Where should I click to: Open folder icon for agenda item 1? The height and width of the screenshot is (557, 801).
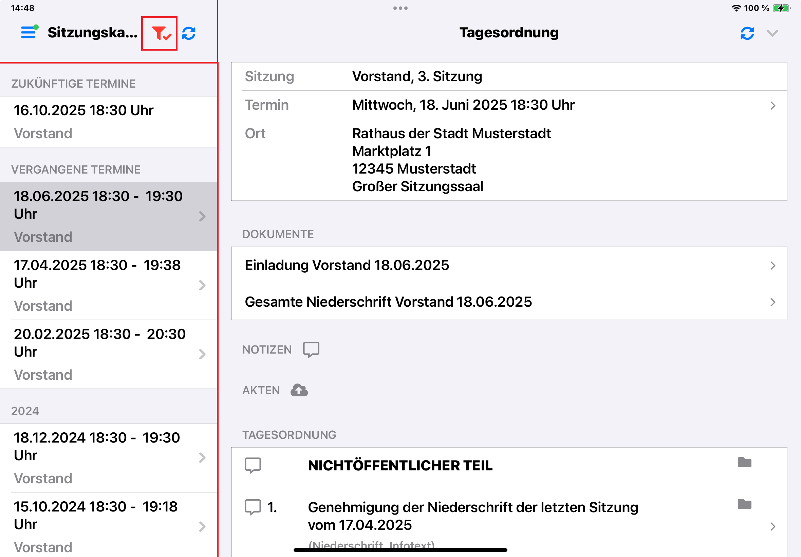tap(745, 504)
